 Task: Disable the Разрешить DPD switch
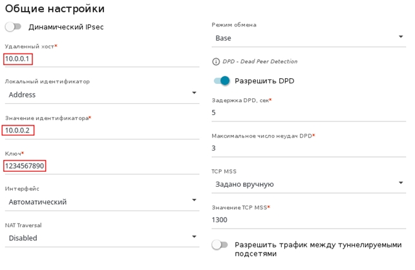point(221,81)
